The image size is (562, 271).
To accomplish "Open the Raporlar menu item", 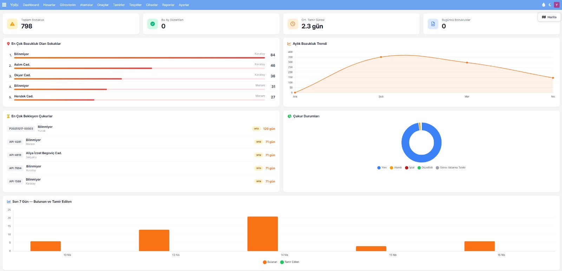I will coord(168,5).
